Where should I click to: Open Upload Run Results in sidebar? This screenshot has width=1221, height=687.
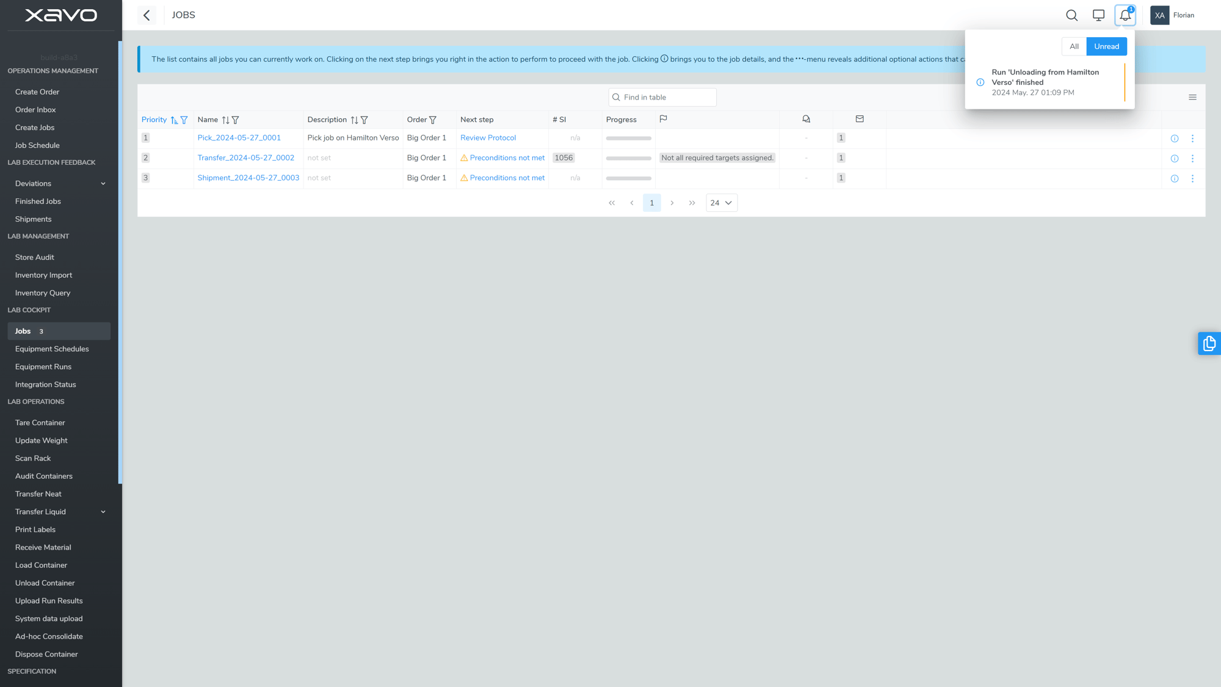click(49, 601)
